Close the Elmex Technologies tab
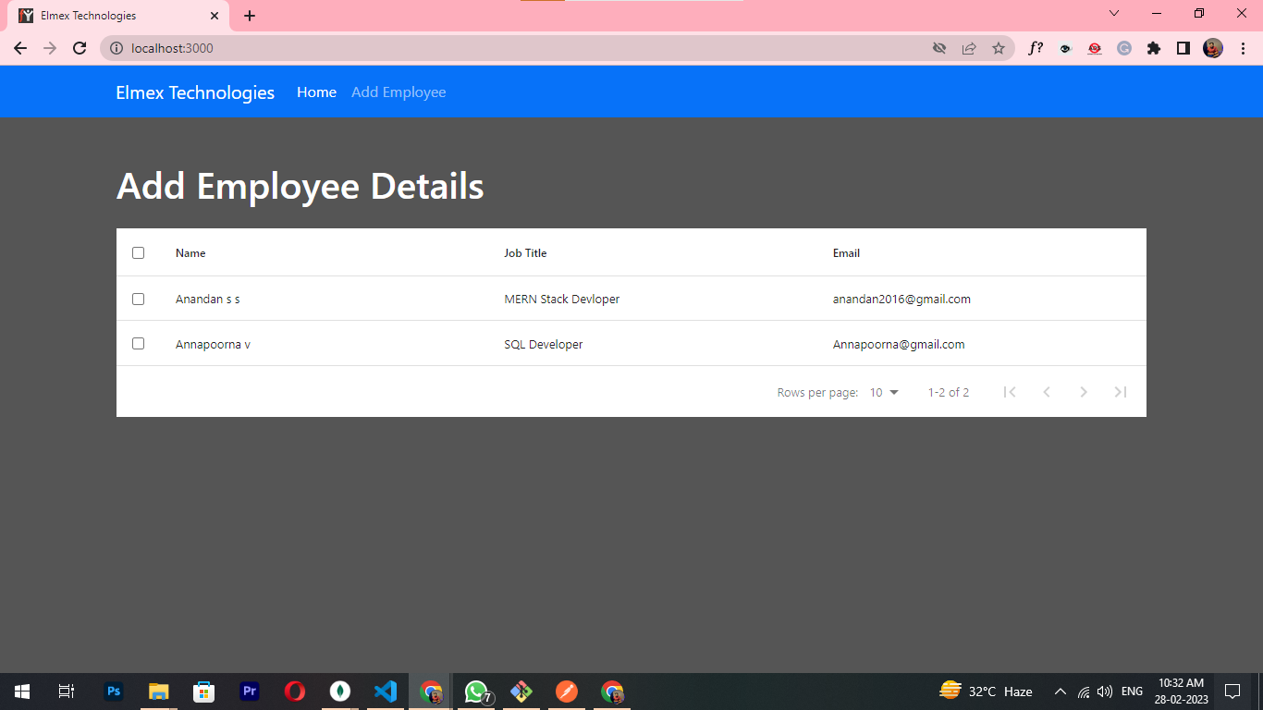Viewport: 1263px width, 710px height. [215, 16]
